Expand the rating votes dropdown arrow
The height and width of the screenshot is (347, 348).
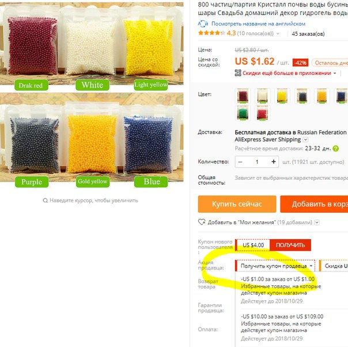[x=278, y=34]
